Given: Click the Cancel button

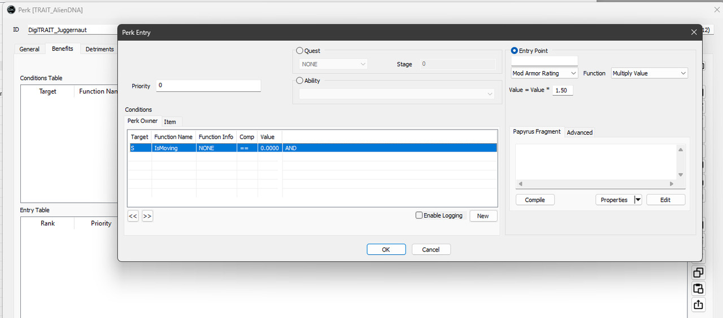Looking at the screenshot, I should coord(431,250).
